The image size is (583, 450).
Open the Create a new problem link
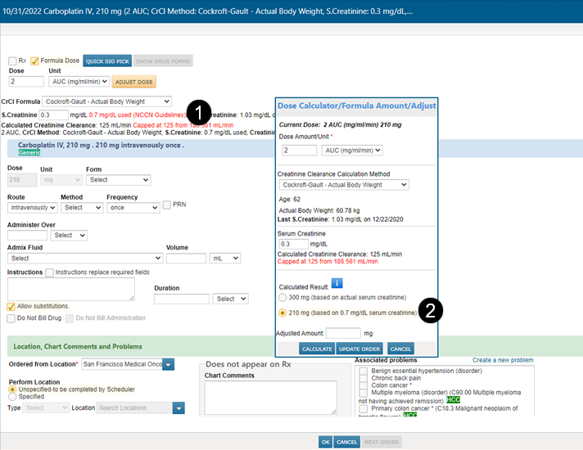click(502, 360)
